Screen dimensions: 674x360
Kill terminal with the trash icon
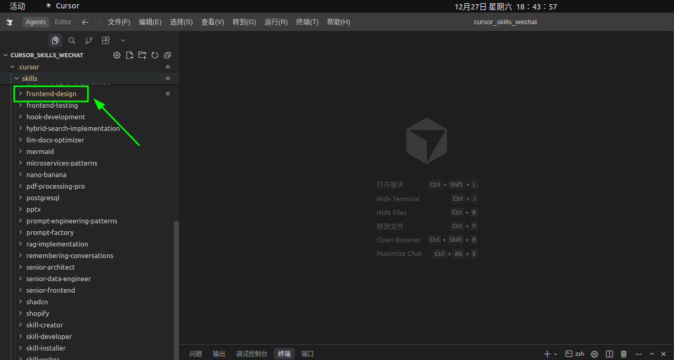[624, 354]
